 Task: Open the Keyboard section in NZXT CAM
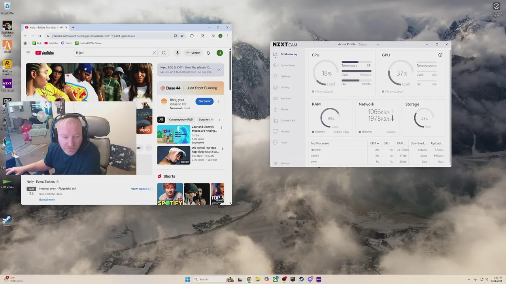pyautogui.click(x=282, y=98)
